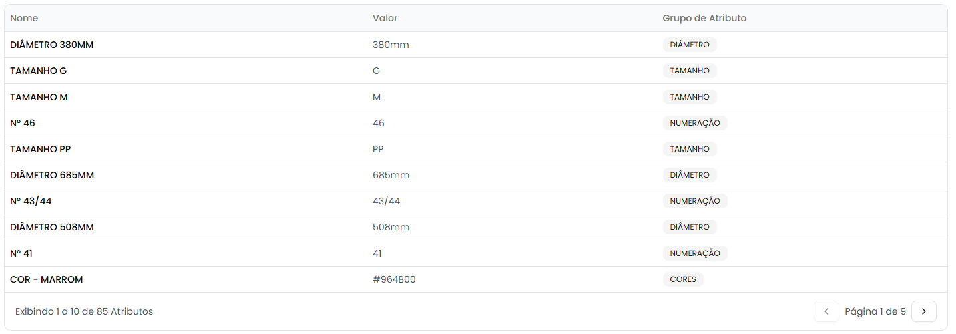Screen dimensions: 956x334
Task: Select the TAMANHO G attribute name
Action: point(38,71)
